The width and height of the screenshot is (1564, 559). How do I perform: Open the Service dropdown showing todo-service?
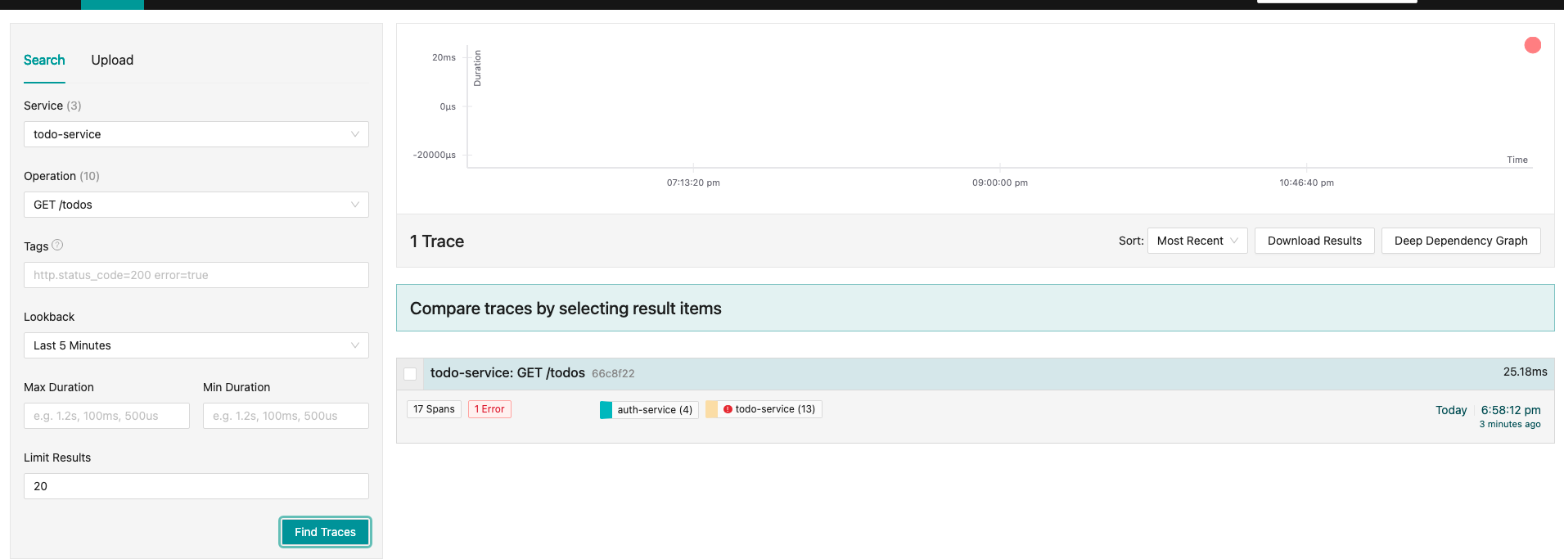(196, 134)
